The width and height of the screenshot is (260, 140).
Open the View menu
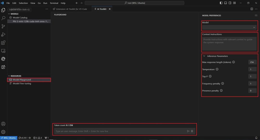pos(33,3)
